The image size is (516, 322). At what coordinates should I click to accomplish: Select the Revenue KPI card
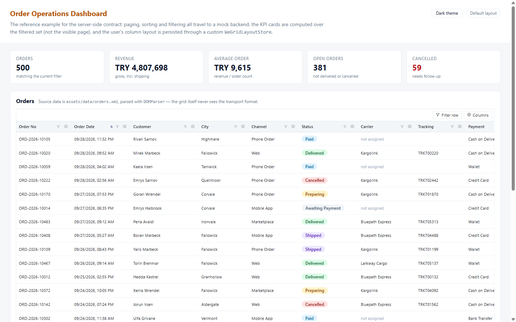pyautogui.click(x=156, y=67)
